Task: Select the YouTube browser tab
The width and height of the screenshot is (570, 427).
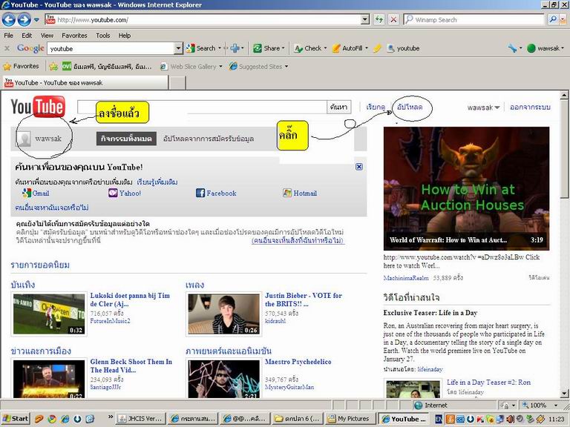Action: [85, 83]
